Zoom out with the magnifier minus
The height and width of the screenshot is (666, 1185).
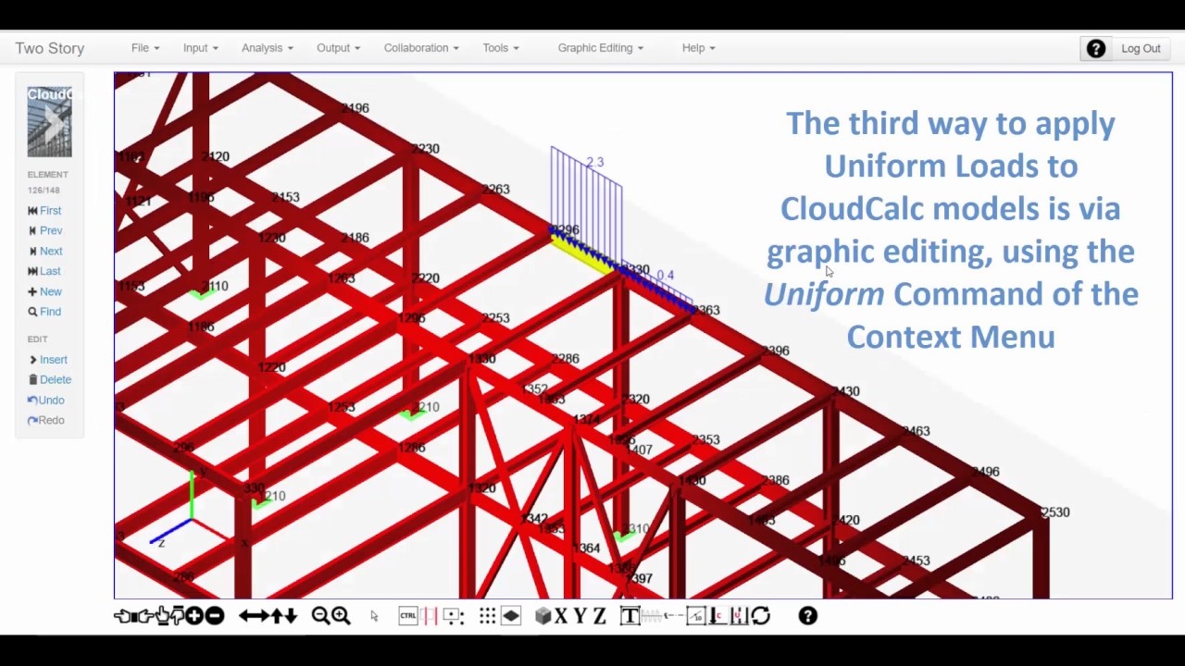pyautogui.click(x=320, y=616)
